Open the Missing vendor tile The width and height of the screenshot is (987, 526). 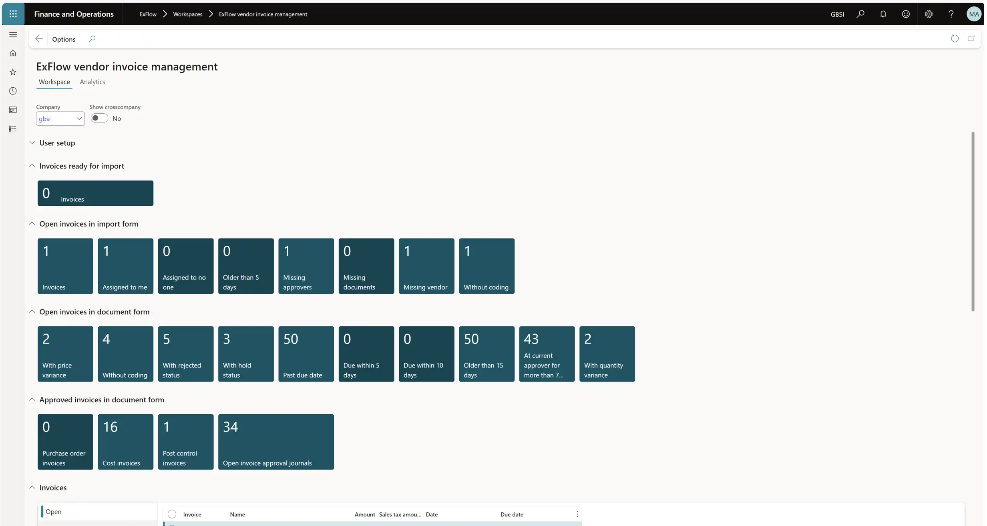(x=426, y=266)
